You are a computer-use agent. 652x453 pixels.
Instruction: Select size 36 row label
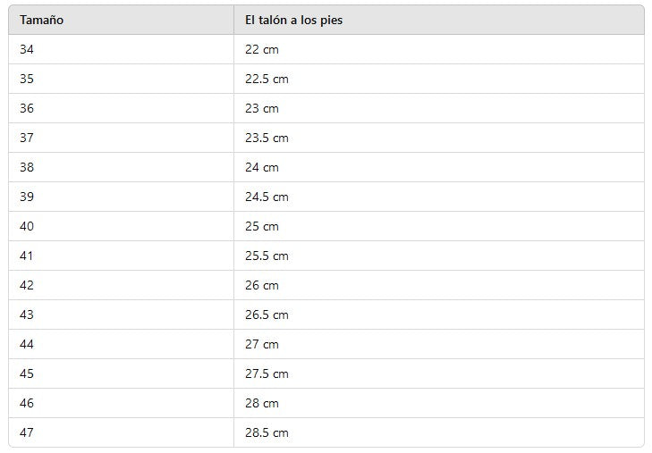coord(27,108)
